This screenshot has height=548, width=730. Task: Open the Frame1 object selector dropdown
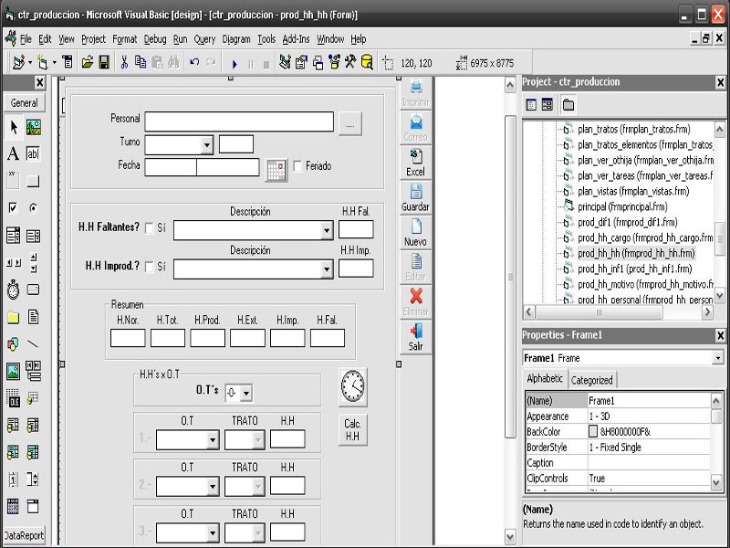pyautogui.click(x=718, y=358)
